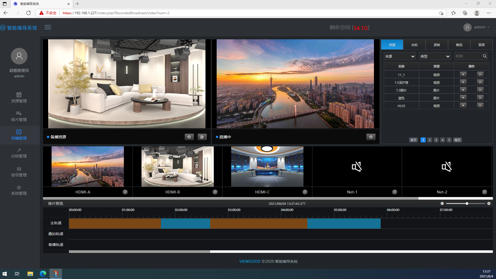
Task: Open 排片管理 in the sidebar
Action: [19, 116]
